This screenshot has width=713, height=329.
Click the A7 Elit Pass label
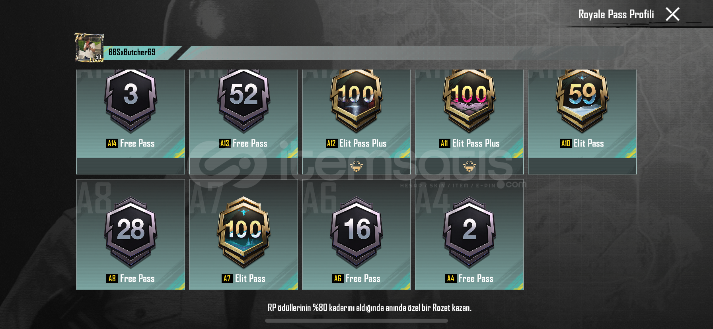point(244,279)
